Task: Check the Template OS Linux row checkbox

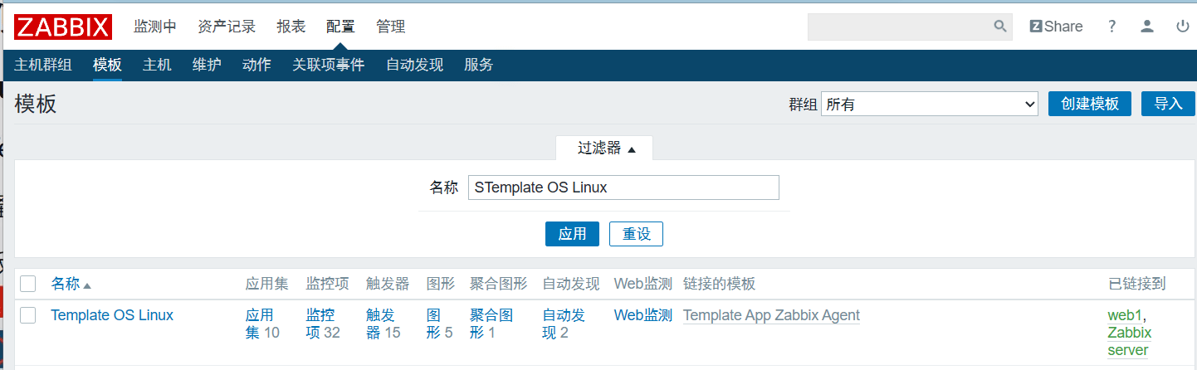Action: coord(28,315)
